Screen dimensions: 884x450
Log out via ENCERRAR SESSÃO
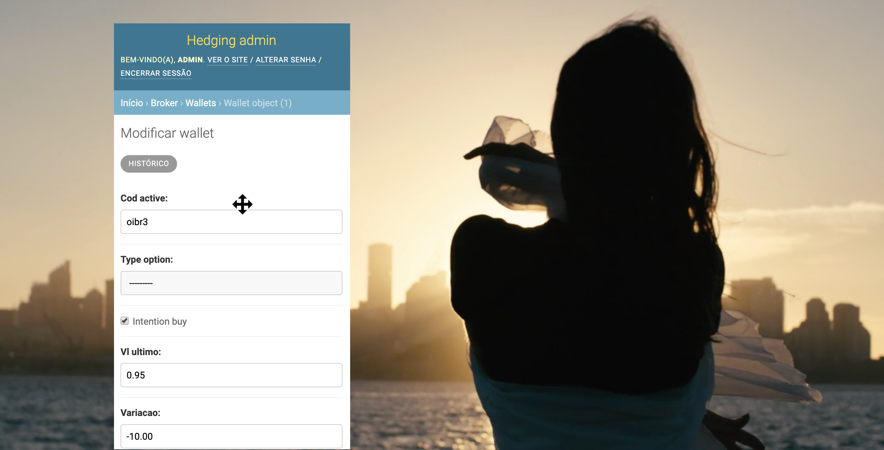click(x=156, y=73)
